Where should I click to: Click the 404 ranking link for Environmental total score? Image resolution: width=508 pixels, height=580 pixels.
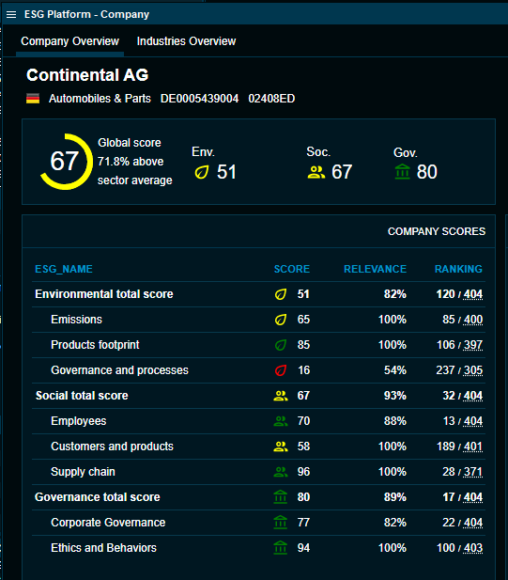click(473, 294)
